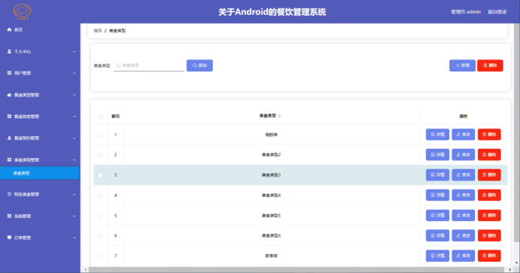Sort the 美食类型 column using its sort arrows

tap(280, 116)
